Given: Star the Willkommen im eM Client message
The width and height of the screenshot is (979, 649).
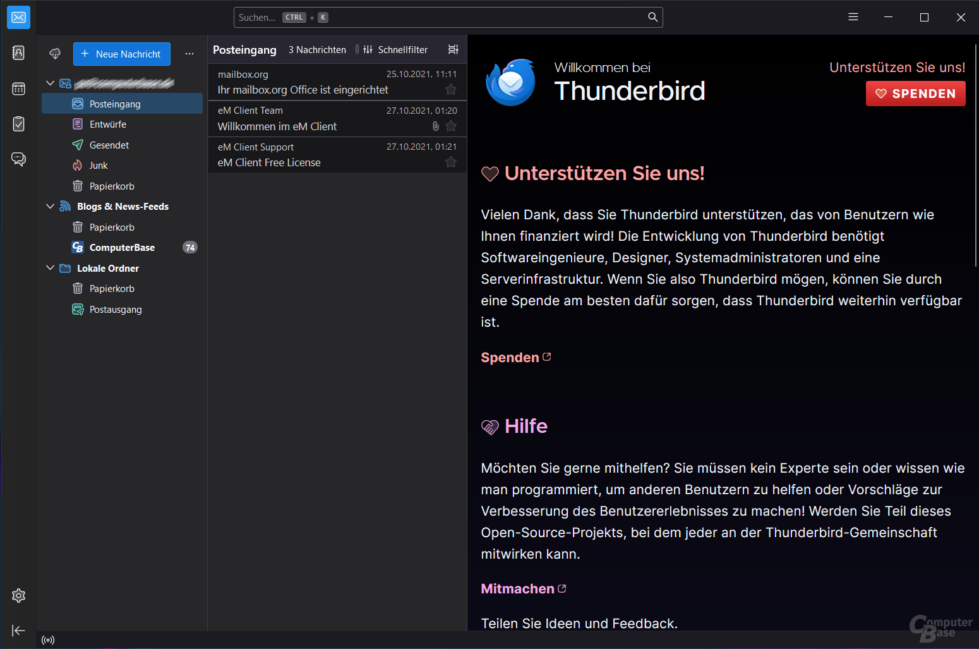Looking at the screenshot, I should coord(451,126).
